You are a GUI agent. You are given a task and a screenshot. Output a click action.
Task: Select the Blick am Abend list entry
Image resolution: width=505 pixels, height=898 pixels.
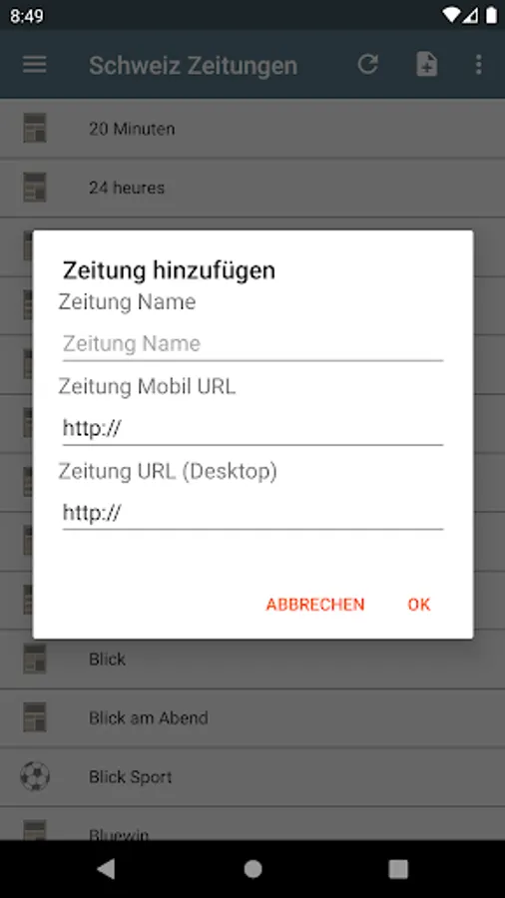252,717
